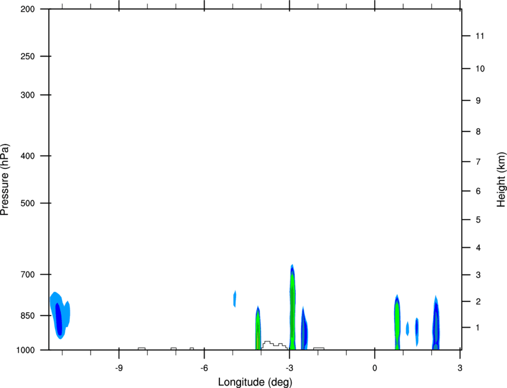
Task: Click the small light-blue patch near -5 longitude
Action: 235,298
